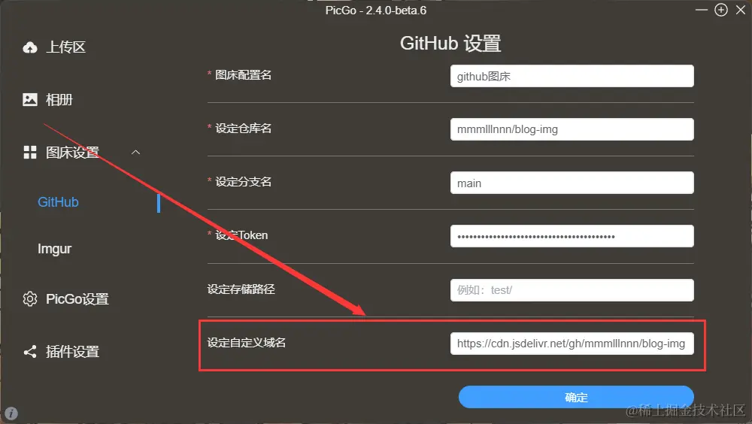This screenshot has height=424, width=752.
Task: Open the 插件设置 menu item
Action: (x=72, y=352)
